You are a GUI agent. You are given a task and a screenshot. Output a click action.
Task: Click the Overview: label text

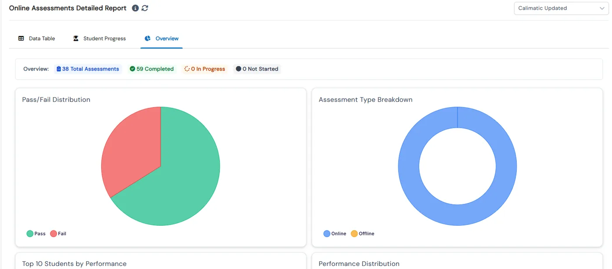click(36, 69)
